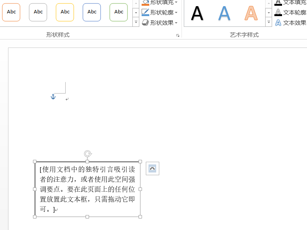Screen dimensions: 307x230
Task: Apply the blue fill WordArt style
Action: (224, 13)
